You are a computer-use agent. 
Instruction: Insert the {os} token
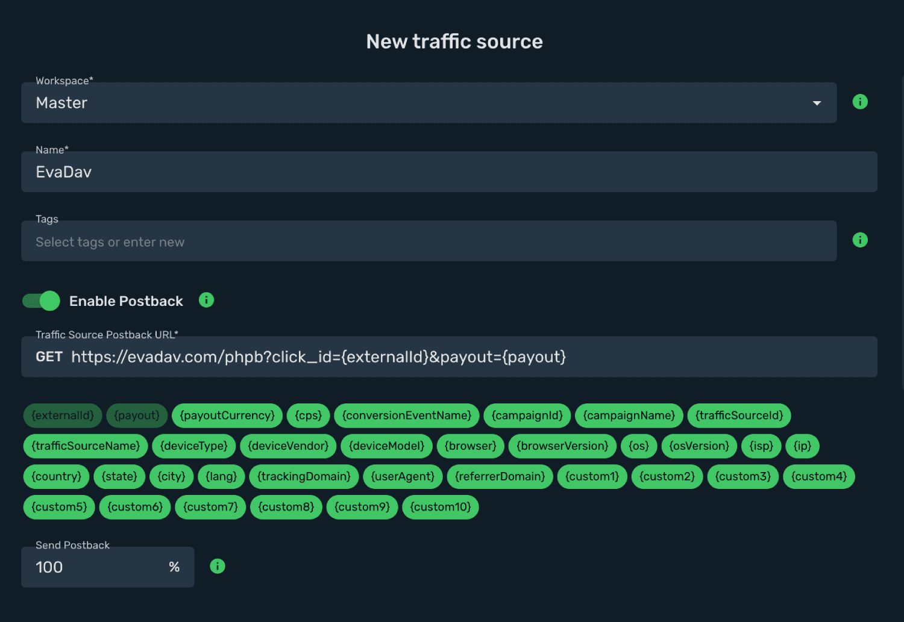pos(639,446)
